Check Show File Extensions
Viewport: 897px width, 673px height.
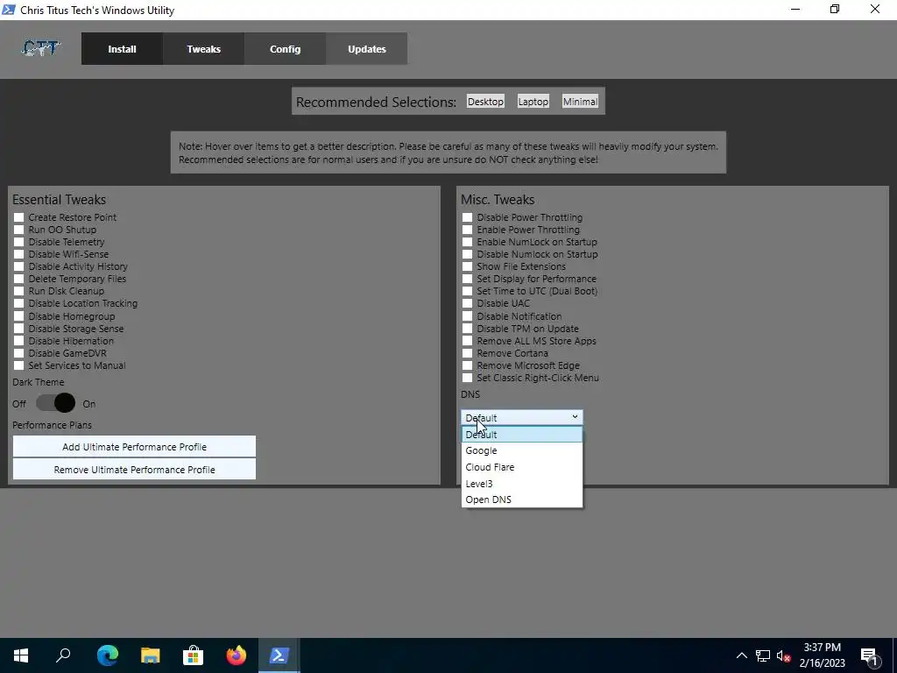(x=468, y=266)
